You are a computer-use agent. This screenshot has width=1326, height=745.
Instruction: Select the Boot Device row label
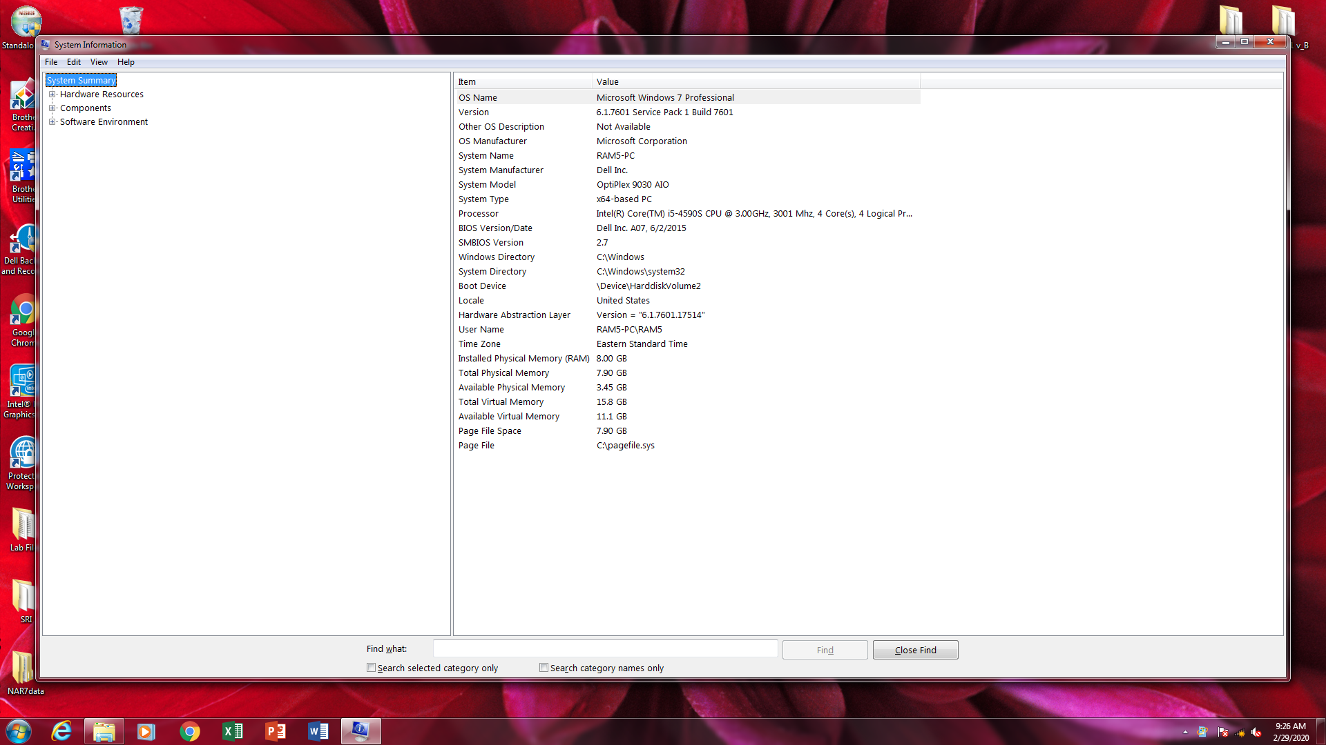[482, 286]
